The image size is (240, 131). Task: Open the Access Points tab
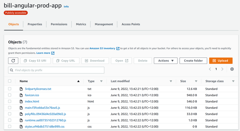pyautogui.click(x=130, y=24)
